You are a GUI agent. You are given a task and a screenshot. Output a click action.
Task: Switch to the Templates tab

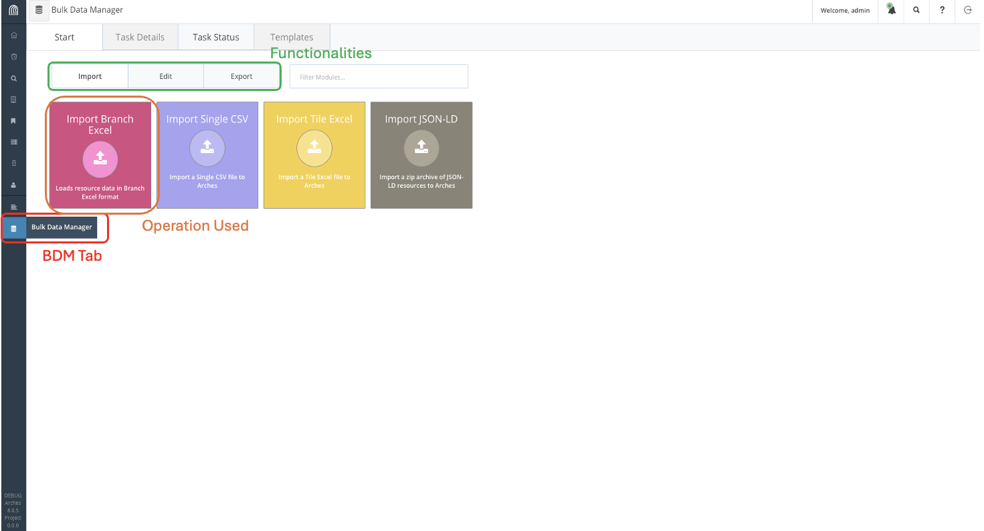point(292,37)
